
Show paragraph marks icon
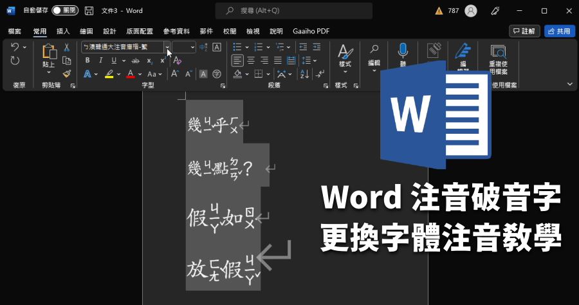pos(319,74)
